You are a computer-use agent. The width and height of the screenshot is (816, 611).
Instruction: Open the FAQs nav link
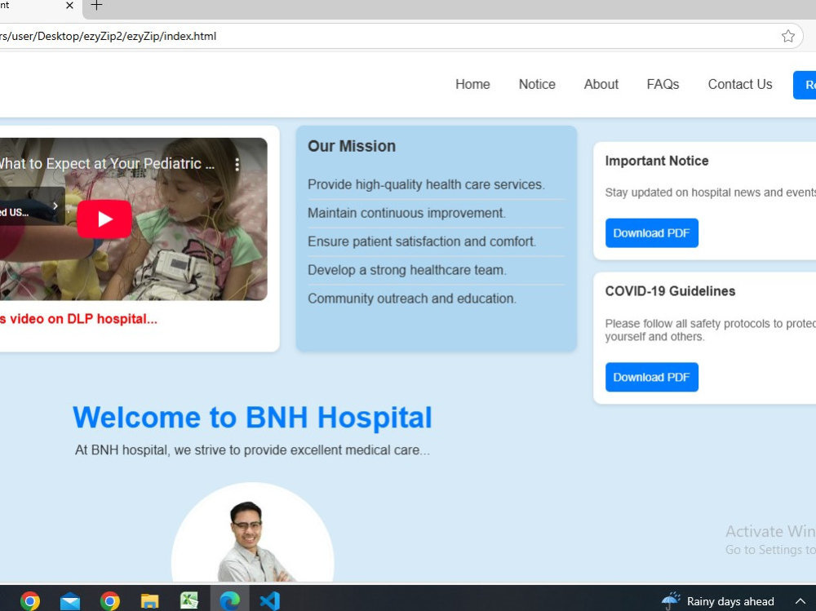click(x=663, y=84)
